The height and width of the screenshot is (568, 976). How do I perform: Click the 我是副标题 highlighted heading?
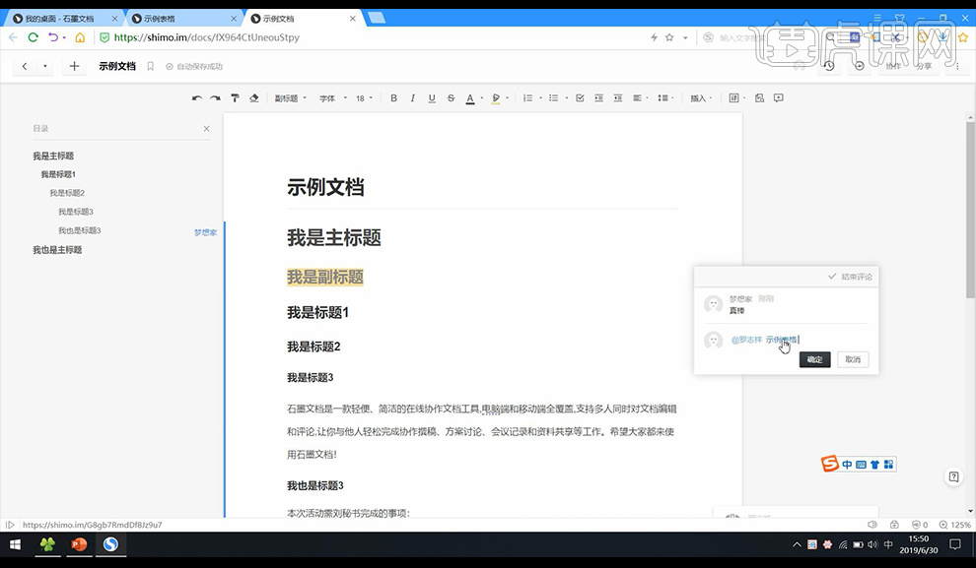(325, 278)
